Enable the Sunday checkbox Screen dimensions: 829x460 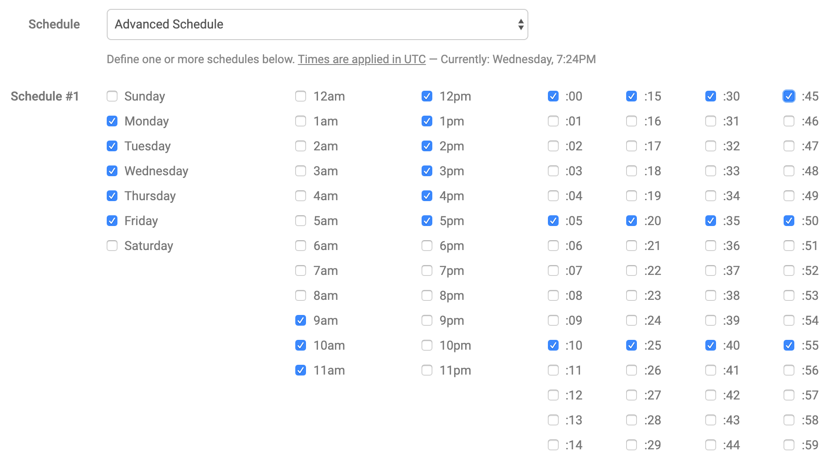coord(112,96)
